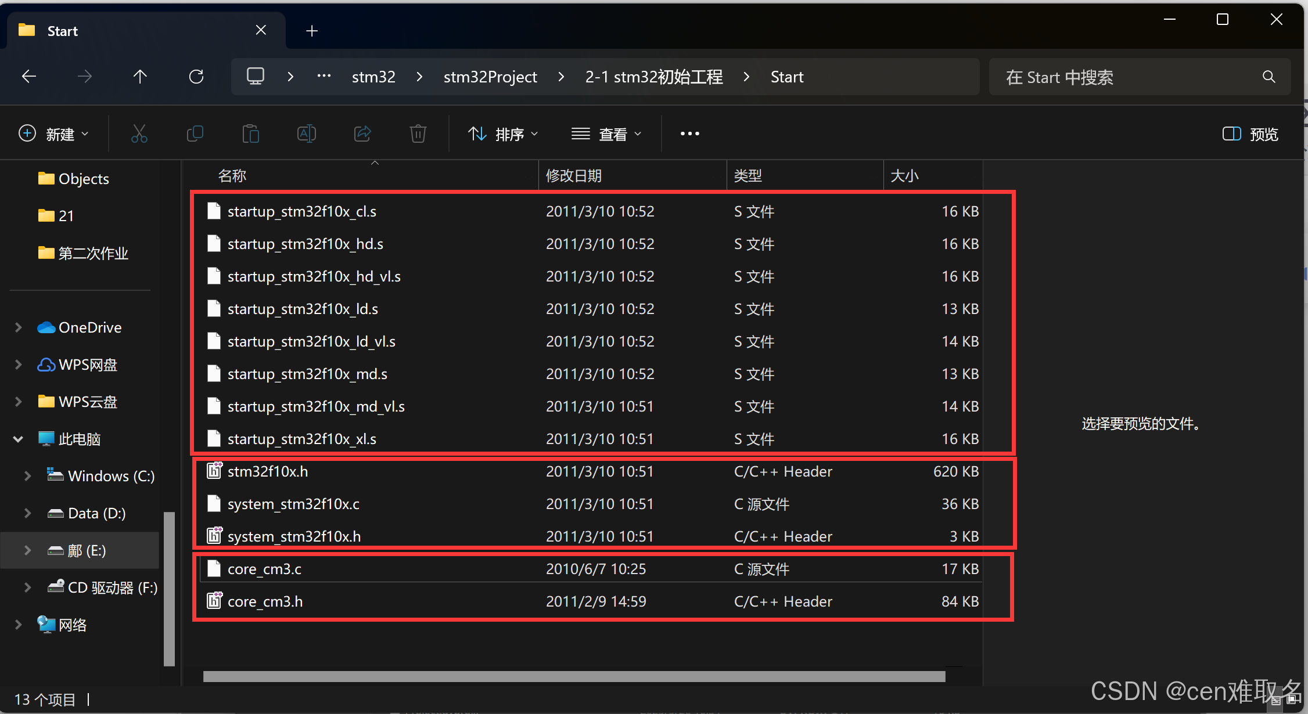Go up one folder level
This screenshot has height=714, width=1308.
[x=140, y=77]
